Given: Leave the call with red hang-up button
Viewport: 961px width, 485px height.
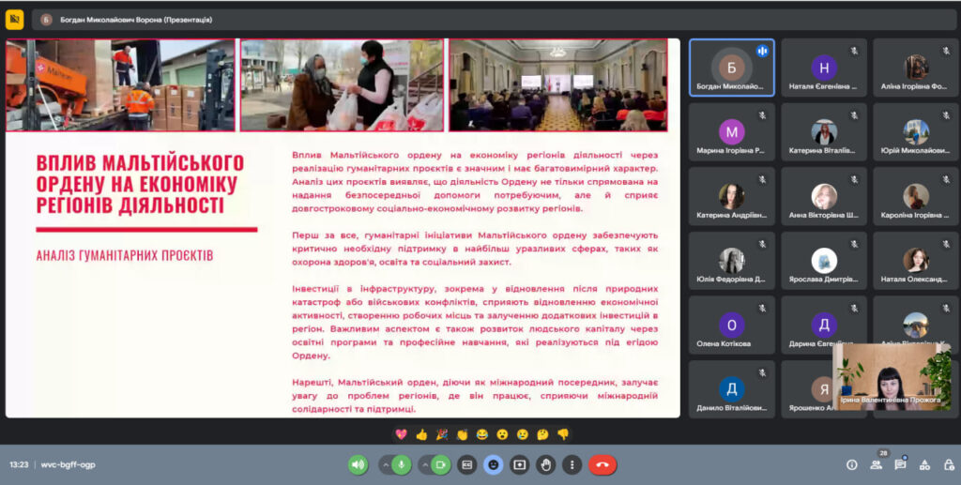Looking at the screenshot, I should (603, 464).
